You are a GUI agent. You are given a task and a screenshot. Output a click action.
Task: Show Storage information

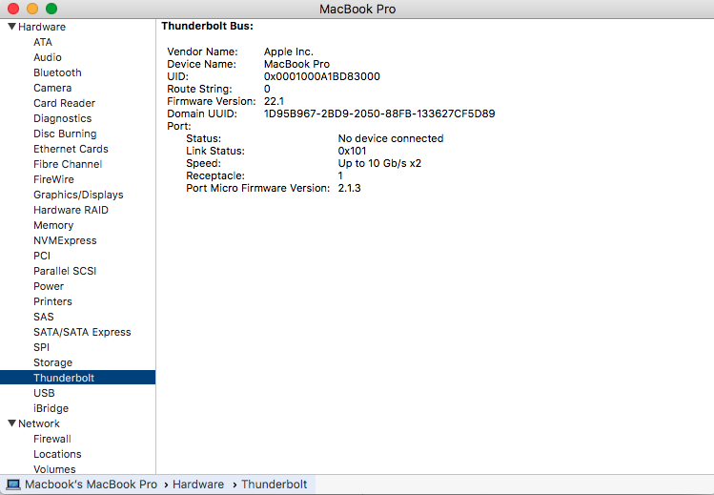click(52, 362)
